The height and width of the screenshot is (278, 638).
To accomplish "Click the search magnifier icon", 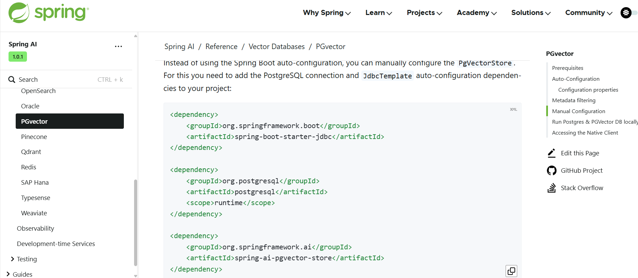I will (12, 80).
